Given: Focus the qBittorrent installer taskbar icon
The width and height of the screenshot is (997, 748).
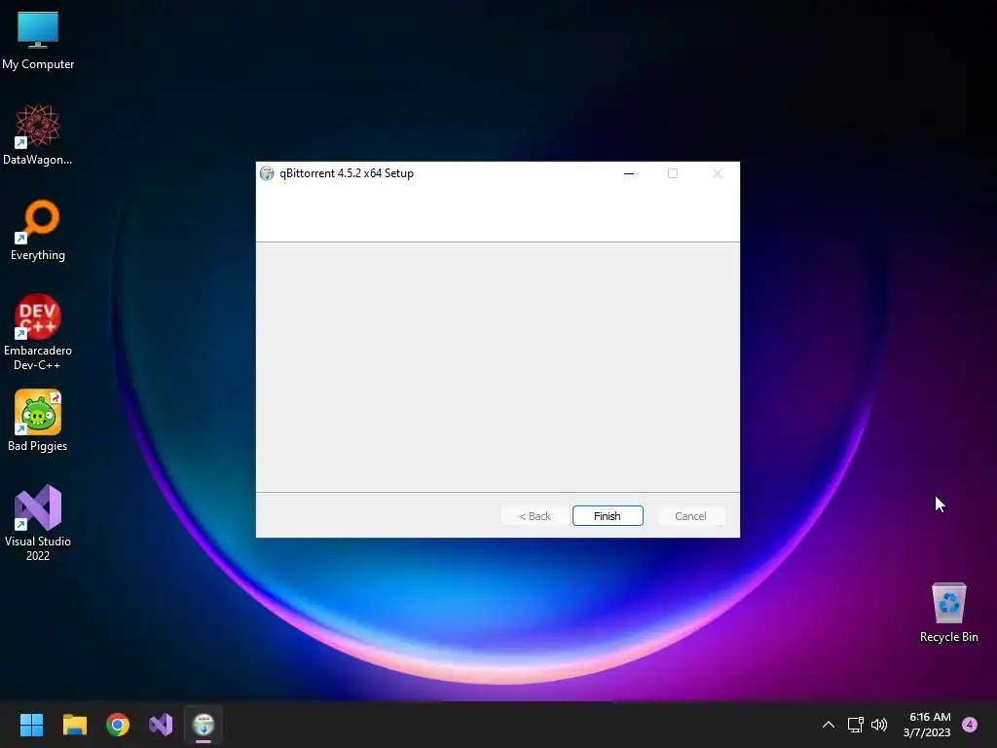Looking at the screenshot, I should [203, 725].
